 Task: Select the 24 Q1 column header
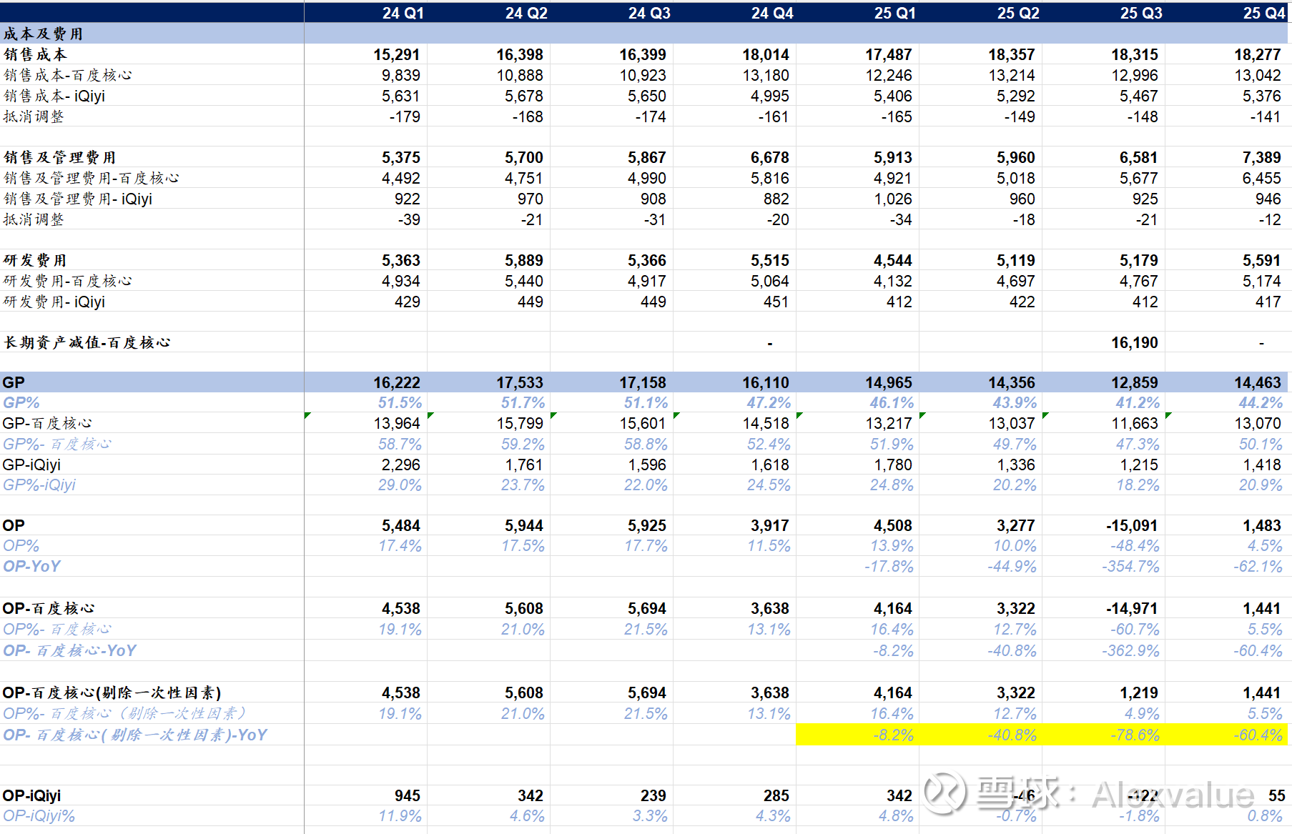click(403, 13)
